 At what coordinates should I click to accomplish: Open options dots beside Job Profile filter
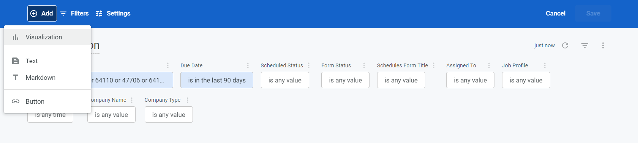545,65
